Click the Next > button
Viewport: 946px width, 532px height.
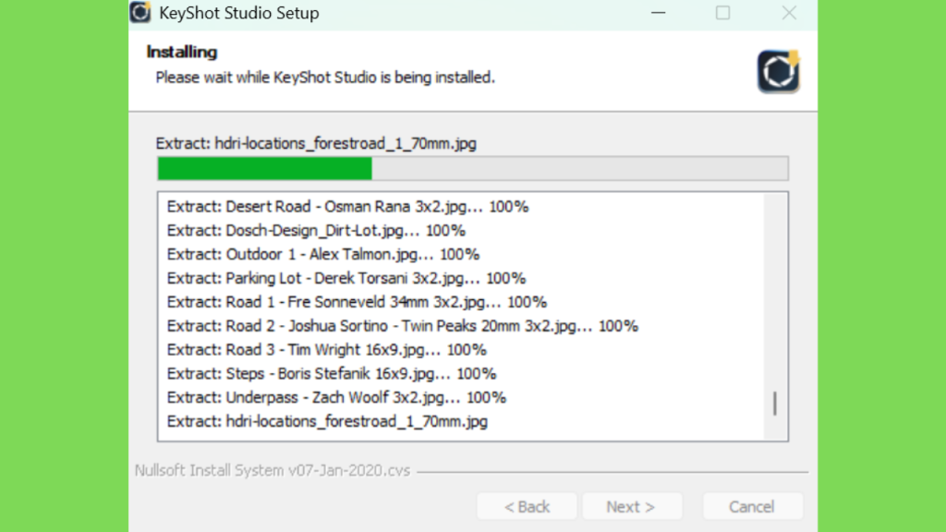pos(631,507)
